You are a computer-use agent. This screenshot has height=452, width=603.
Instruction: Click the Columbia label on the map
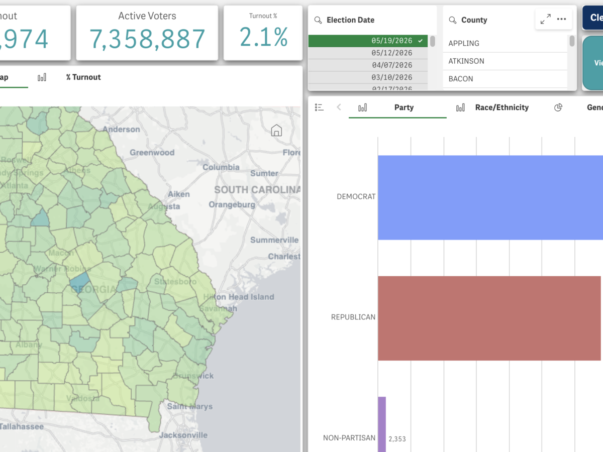coord(221,167)
